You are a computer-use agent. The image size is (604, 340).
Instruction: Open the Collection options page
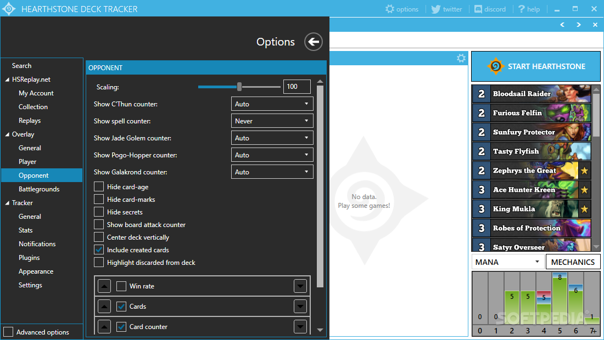(33, 107)
